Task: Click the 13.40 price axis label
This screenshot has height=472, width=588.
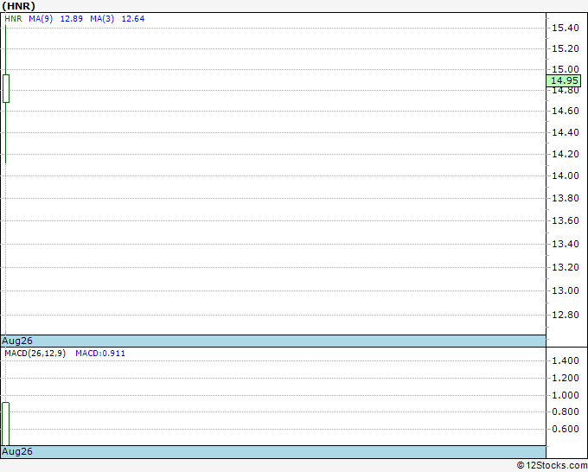Action: (566, 244)
